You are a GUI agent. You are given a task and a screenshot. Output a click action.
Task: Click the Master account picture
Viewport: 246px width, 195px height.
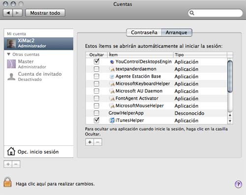tap(11, 64)
